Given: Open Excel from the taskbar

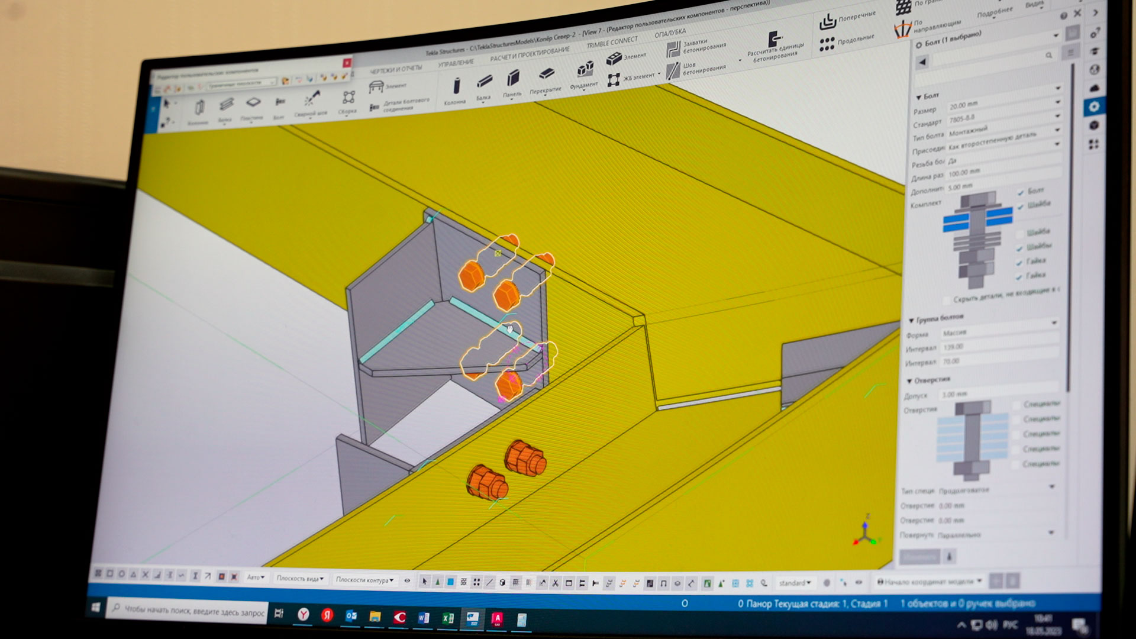Looking at the screenshot, I should (x=448, y=618).
